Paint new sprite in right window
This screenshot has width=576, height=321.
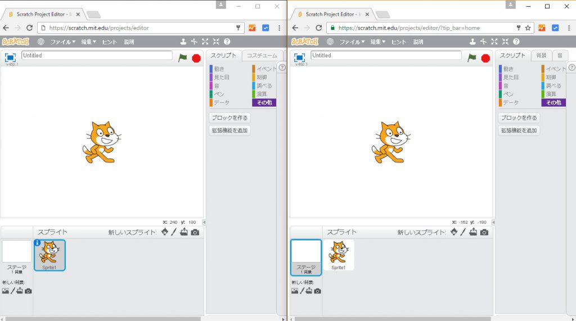(463, 232)
